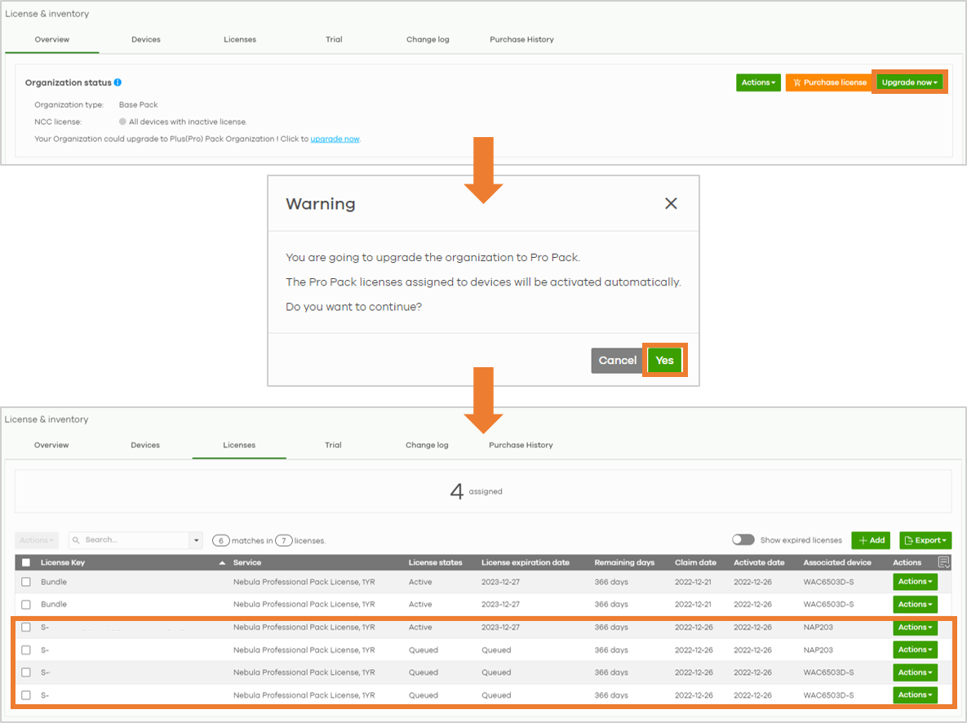Sort by Service column header
Image resolution: width=967 pixels, height=723 pixels.
(x=247, y=562)
